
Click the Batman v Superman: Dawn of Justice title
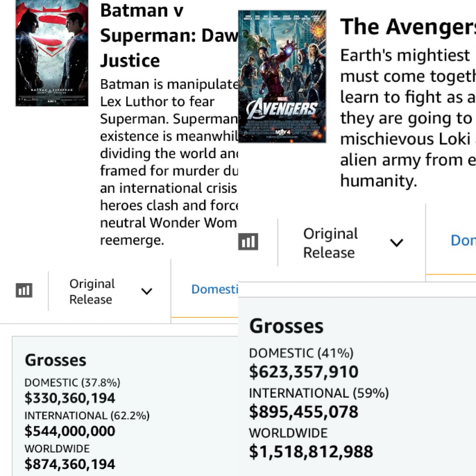(x=169, y=35)
